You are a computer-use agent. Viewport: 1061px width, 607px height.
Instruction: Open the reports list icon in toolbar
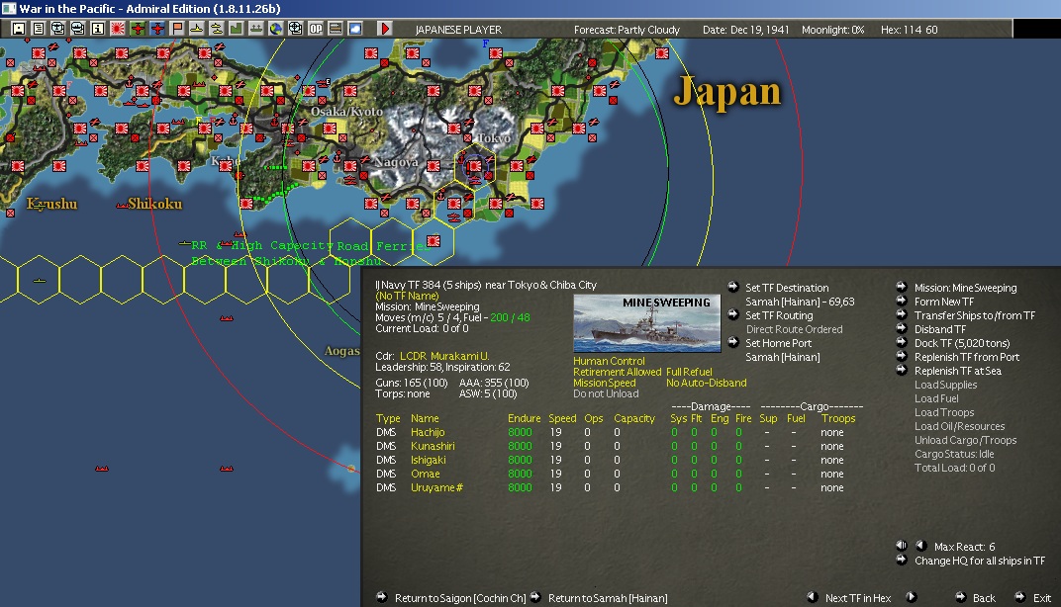38,29
